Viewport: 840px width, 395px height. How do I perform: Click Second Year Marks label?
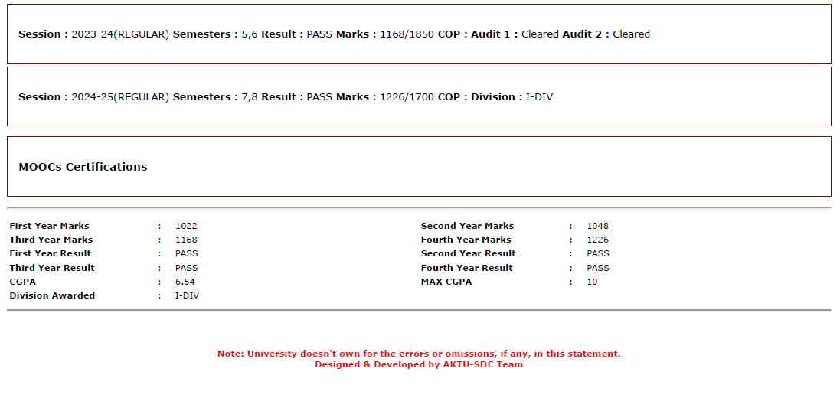(467, 226)
